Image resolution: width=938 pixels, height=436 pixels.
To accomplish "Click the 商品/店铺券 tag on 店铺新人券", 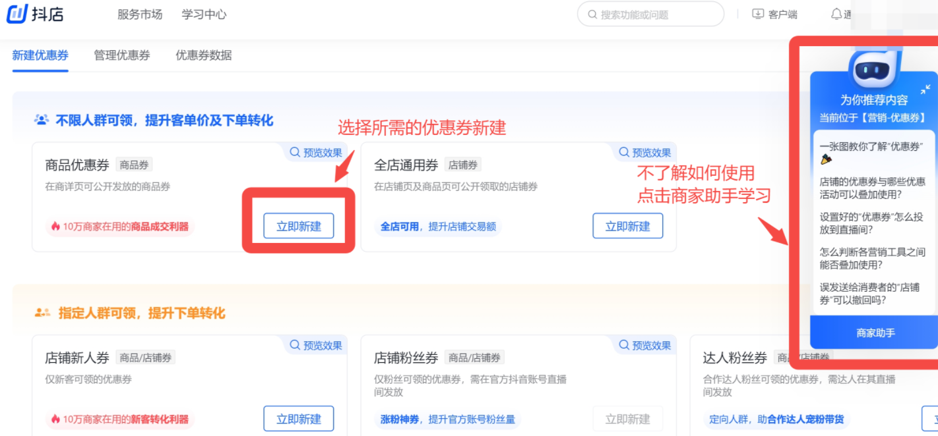I will 146,358.
